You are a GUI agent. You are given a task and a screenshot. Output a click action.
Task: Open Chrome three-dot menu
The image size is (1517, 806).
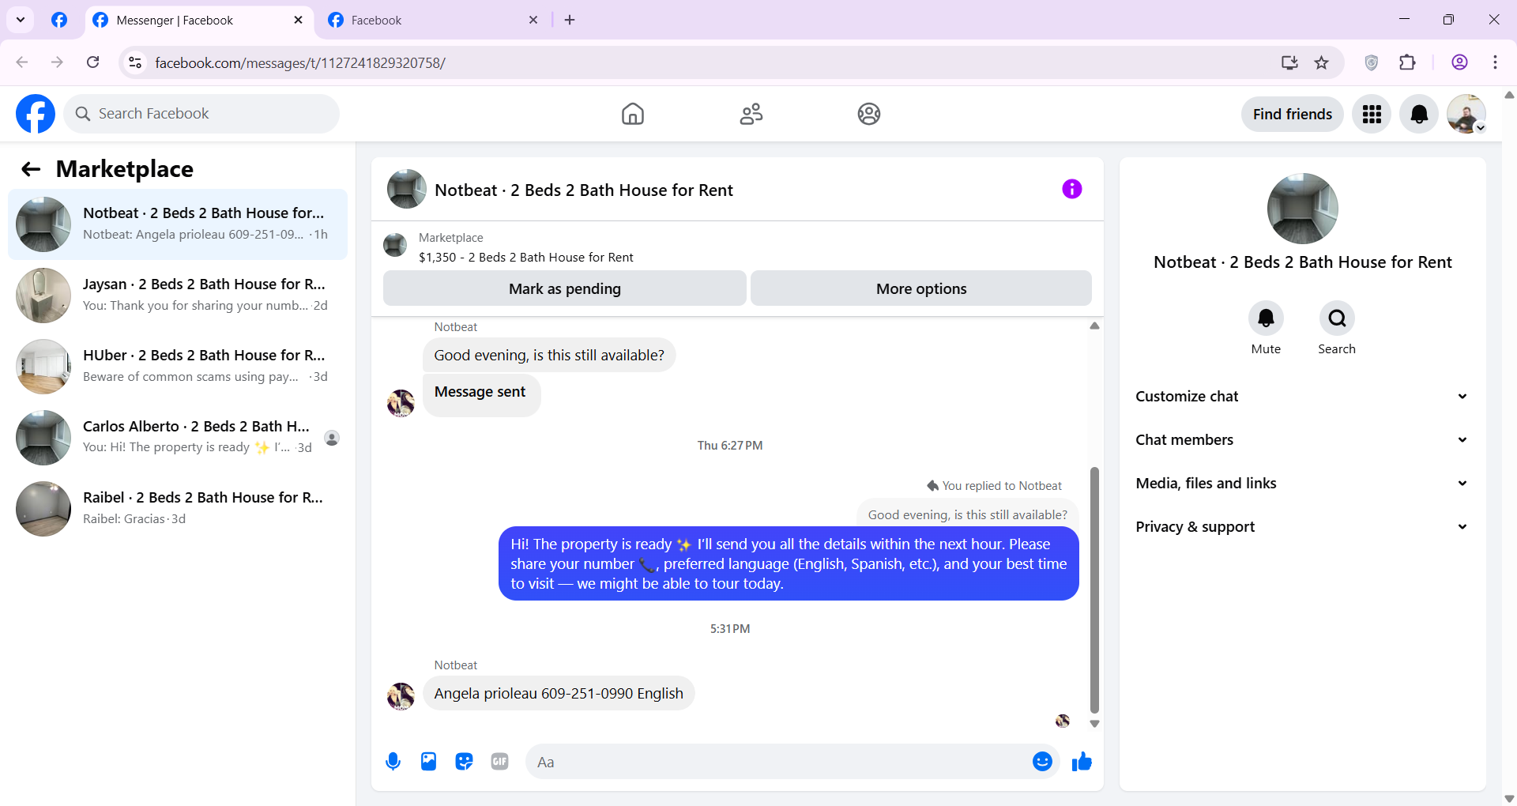(x=1495, y=62)
